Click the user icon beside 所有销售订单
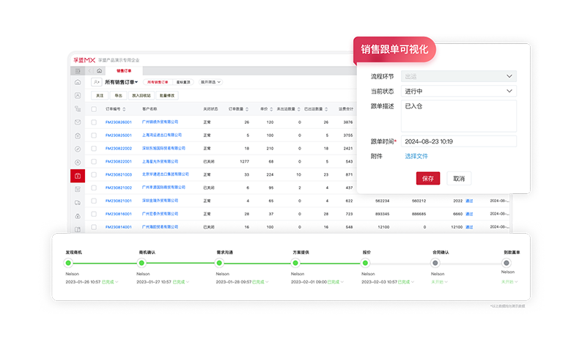The image size is (582, 337). click(97, 83)
